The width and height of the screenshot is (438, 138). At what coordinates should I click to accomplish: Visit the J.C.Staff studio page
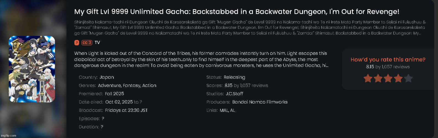[234, 94]
